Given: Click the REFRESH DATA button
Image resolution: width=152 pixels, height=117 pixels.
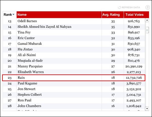Looking at the screenshot, I should click(x=129, y=8).
